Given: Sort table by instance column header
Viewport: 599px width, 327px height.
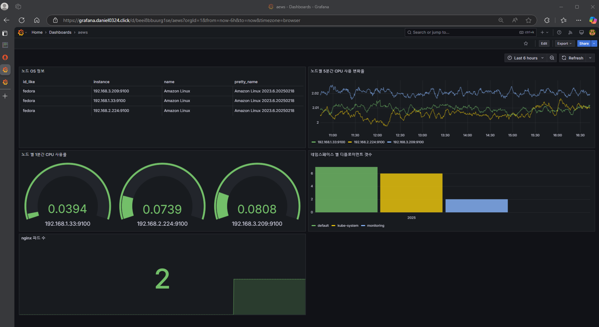Looking at the screenshot, I should [101, 82].
